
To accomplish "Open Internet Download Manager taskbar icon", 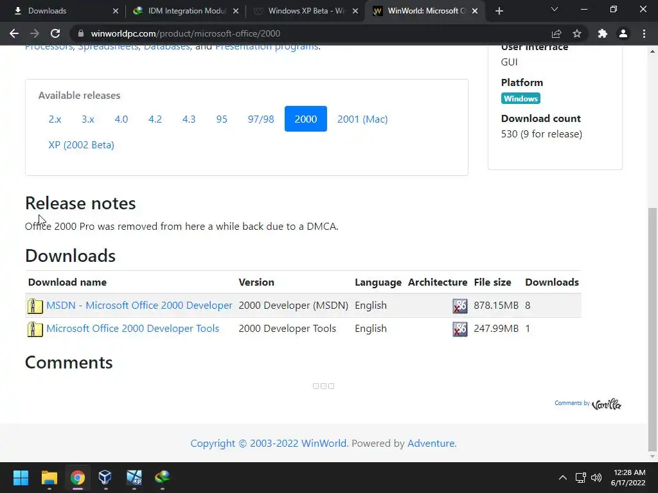I will [162, 478].
